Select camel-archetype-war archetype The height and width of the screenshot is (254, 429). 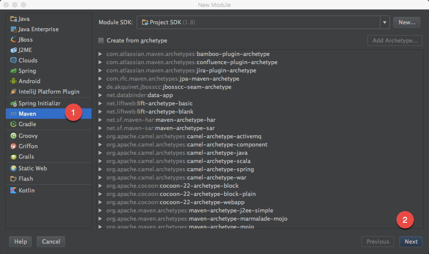(176, 178)
